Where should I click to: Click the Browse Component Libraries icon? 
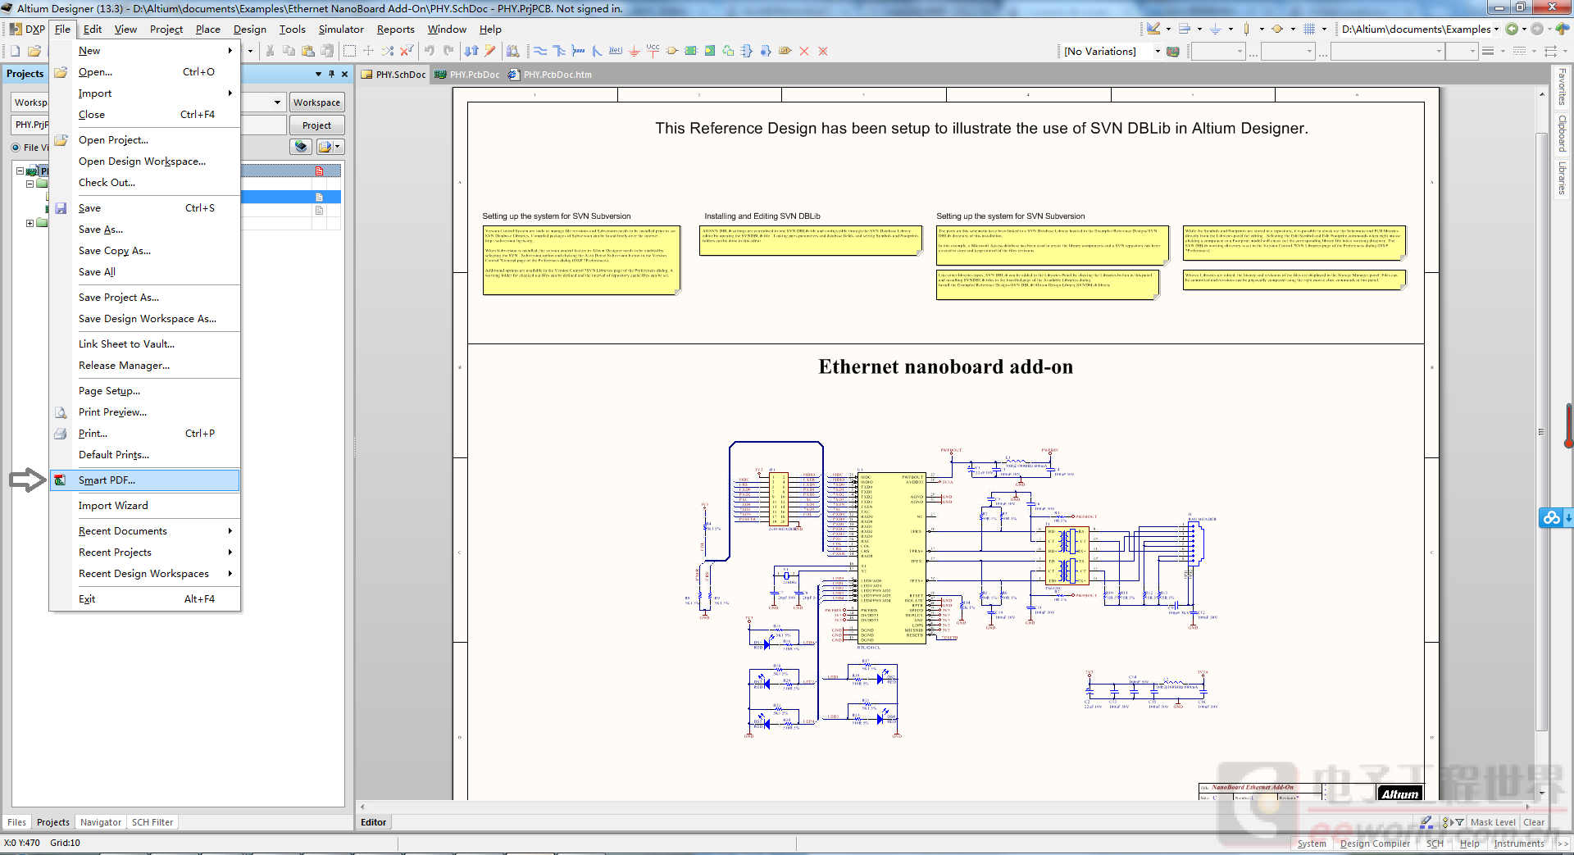(x=513, y=51)
